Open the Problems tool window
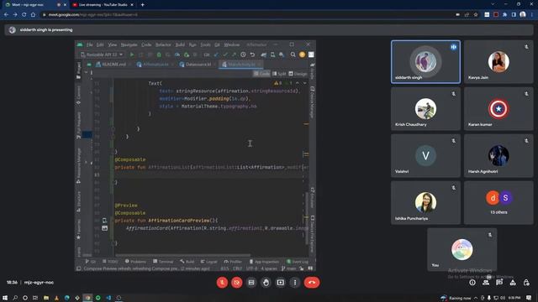The height and width of the screenshot is (302, 538). click(x=135, y=262)
